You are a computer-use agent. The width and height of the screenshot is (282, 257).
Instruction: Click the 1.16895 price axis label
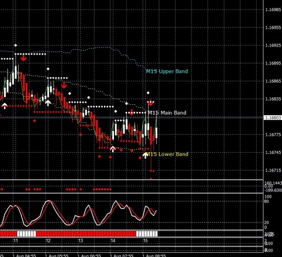pyautogui.click(x=273, y=63)
